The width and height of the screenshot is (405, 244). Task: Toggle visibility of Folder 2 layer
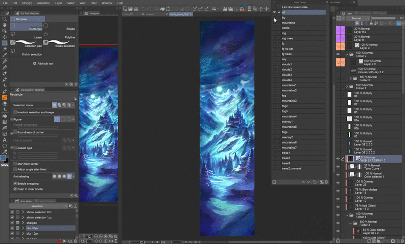[338, 54]
